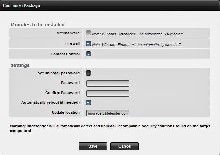Click the Content Control label
The height and width of the screenshot is (155, 220).
(65, 54)
